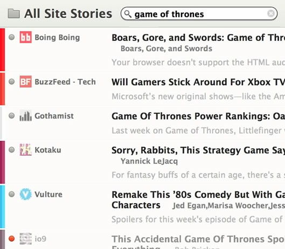
Task: Click the Boing Boing feed favicon
Action: (x=26, y=37)
